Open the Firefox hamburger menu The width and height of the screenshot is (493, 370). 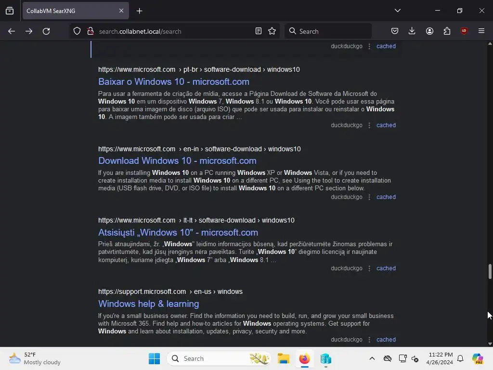click(481, 31)
